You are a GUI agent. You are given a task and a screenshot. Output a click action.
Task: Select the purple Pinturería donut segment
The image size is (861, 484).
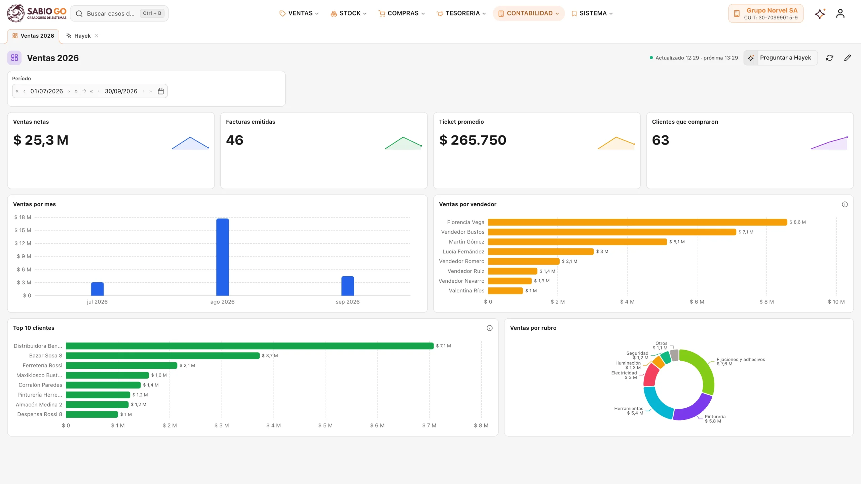coord(695,410)
